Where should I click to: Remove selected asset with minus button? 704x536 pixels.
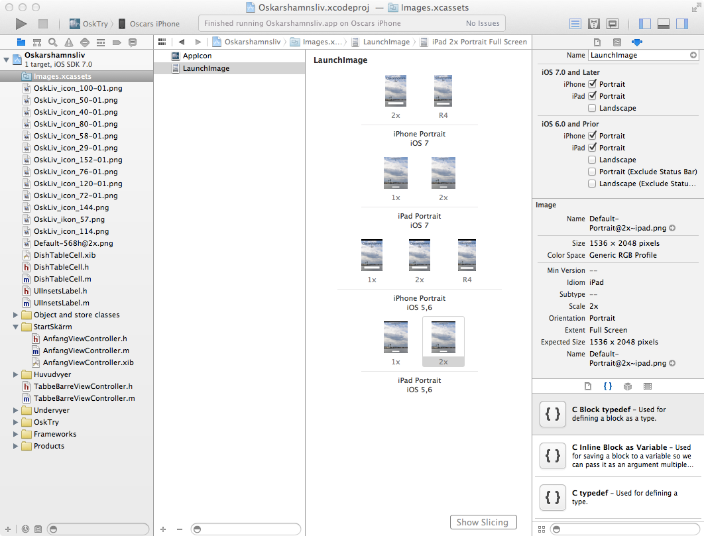180,529
